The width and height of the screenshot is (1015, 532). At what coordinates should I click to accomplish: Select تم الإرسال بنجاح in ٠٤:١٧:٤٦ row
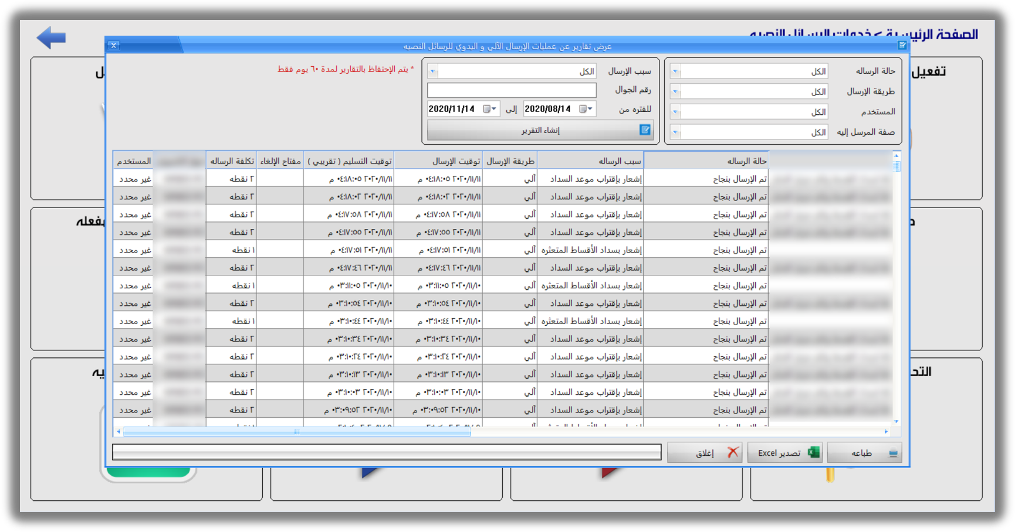706,268
